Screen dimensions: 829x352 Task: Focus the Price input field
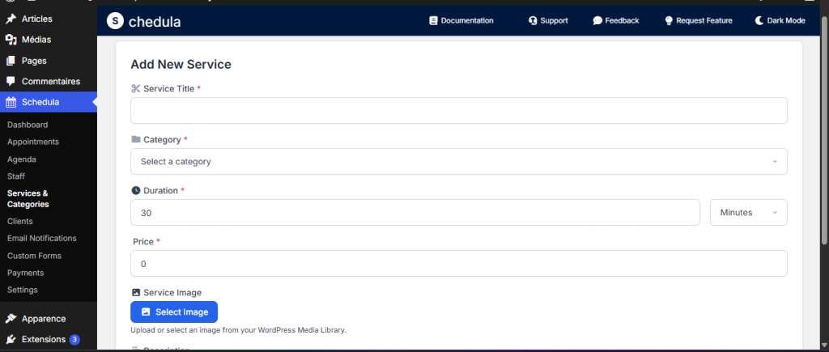point(458,264)
